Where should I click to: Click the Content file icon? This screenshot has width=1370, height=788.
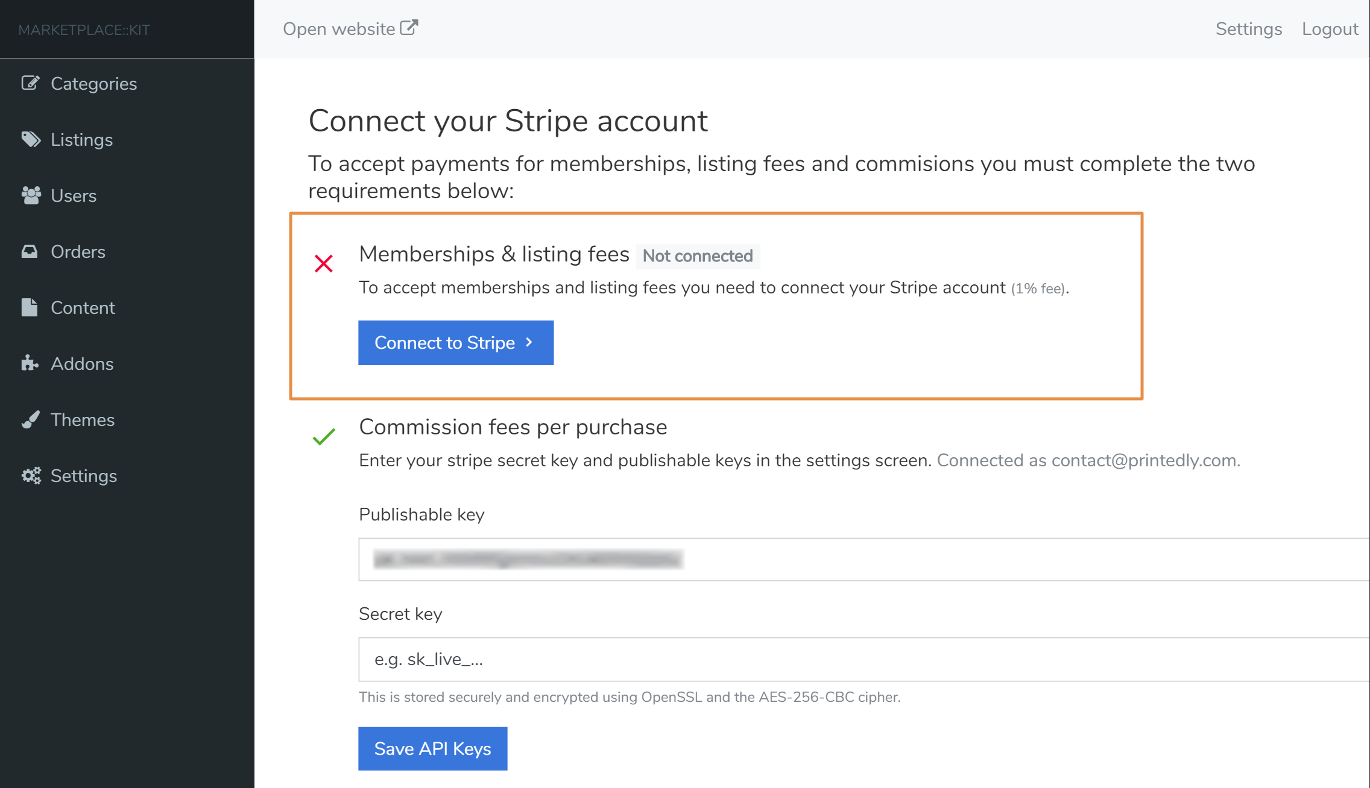[x=29, y=307]
